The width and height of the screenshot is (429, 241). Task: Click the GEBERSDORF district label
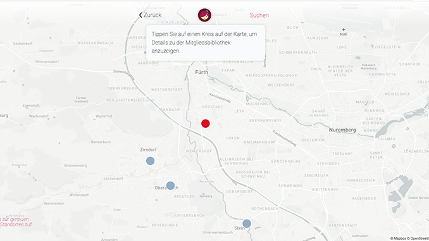[x=239, y=192]
